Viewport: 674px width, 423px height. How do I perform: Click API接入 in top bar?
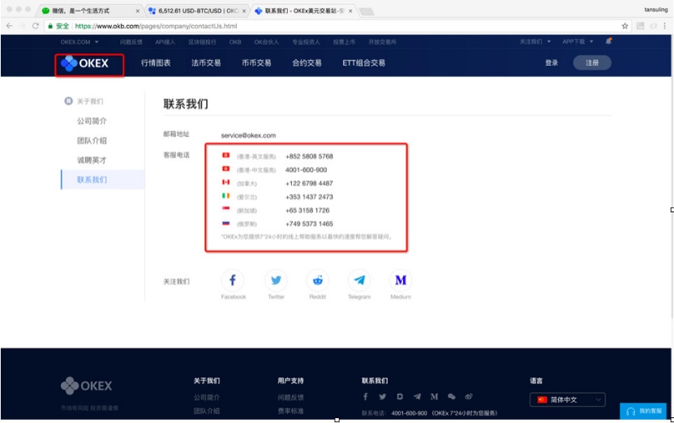pyautogui.click(x=165, y=42)
